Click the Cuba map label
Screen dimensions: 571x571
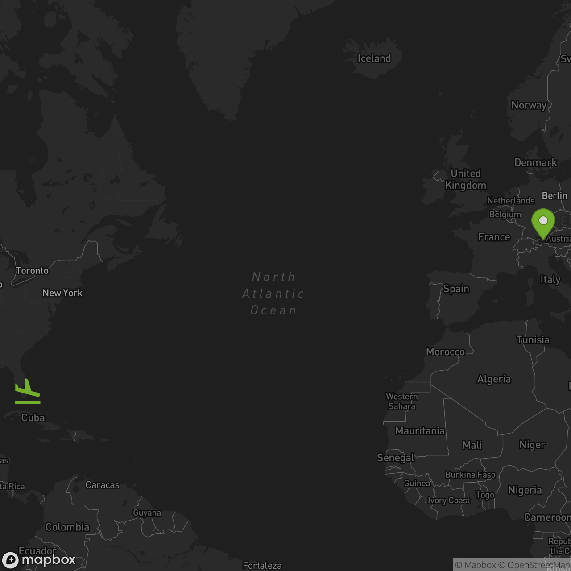click(33, 418)
